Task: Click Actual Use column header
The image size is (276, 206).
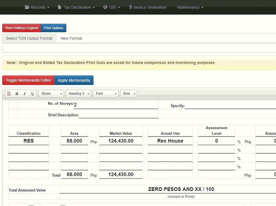Action: (x=170, y=133)
